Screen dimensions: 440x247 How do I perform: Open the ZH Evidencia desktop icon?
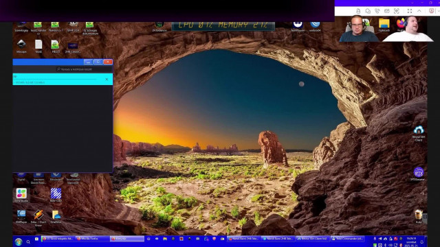(x=159, y=26)
